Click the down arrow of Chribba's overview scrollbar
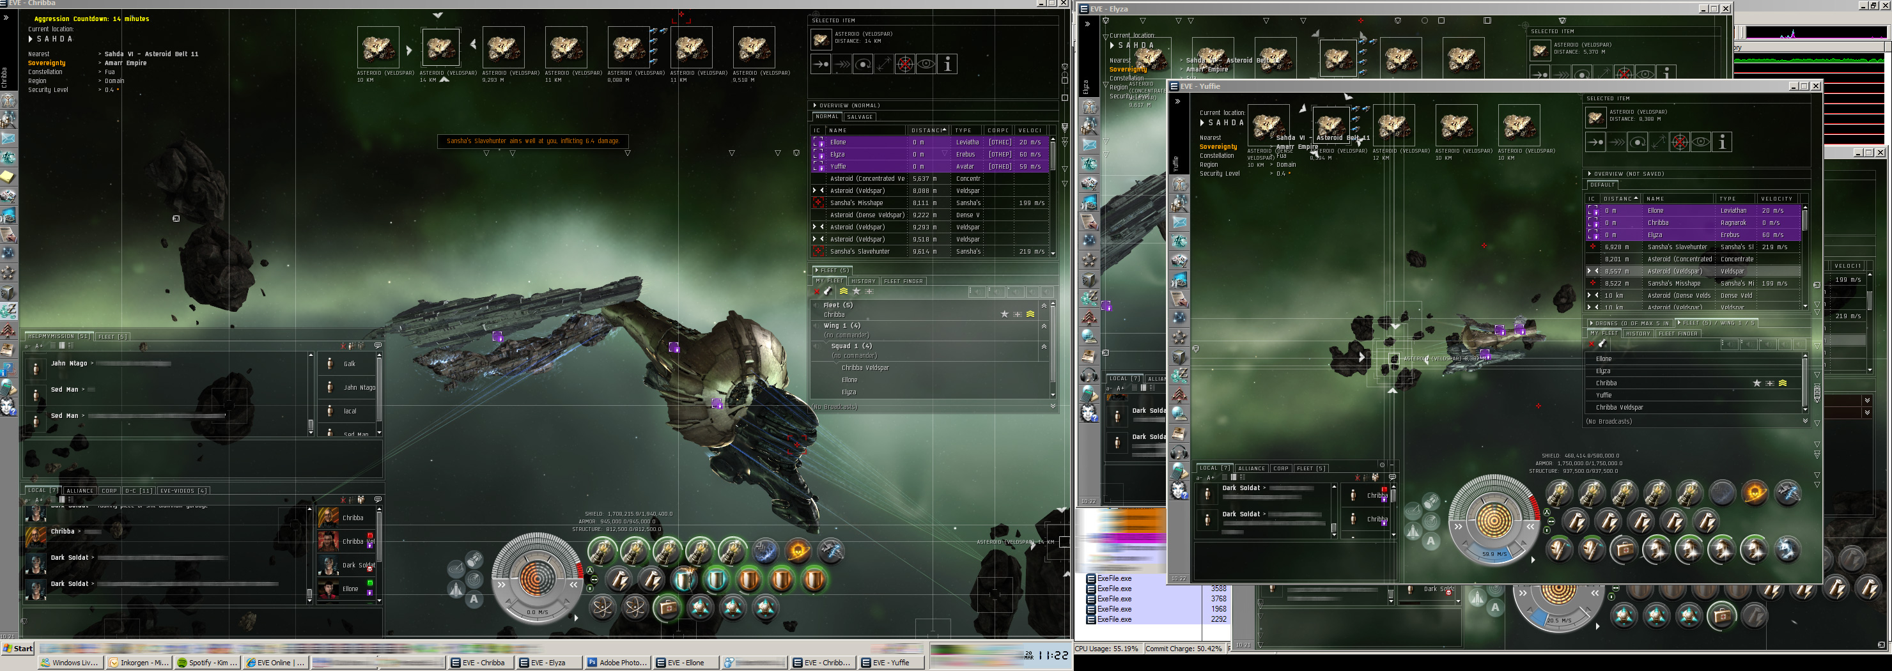This screenshot has height=671, width=1892. tap(1053, 252)
